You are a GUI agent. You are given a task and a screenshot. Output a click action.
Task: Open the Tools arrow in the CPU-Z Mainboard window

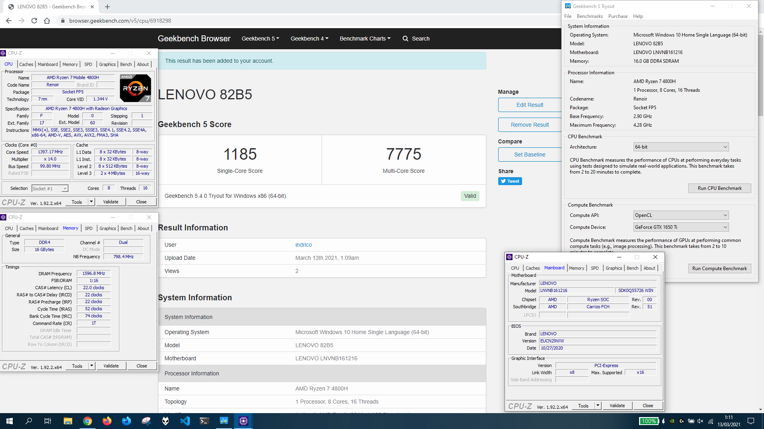tap(598, 406)
